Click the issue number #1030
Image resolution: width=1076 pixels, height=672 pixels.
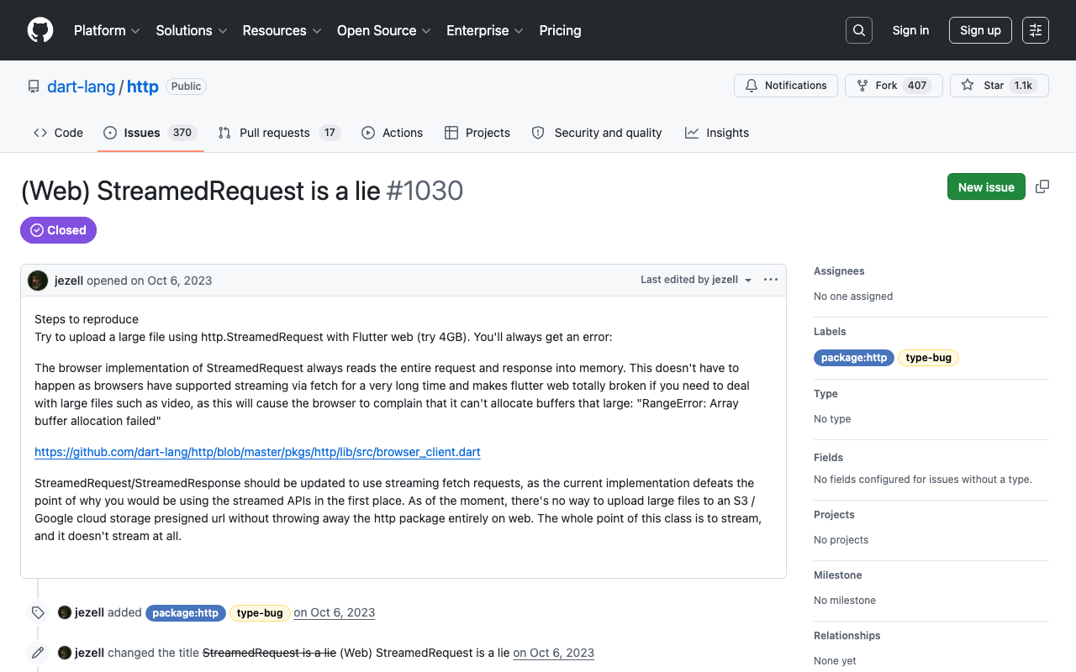(425, 191)
